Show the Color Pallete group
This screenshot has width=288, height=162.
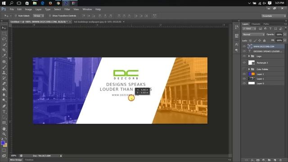coord(244,69)
